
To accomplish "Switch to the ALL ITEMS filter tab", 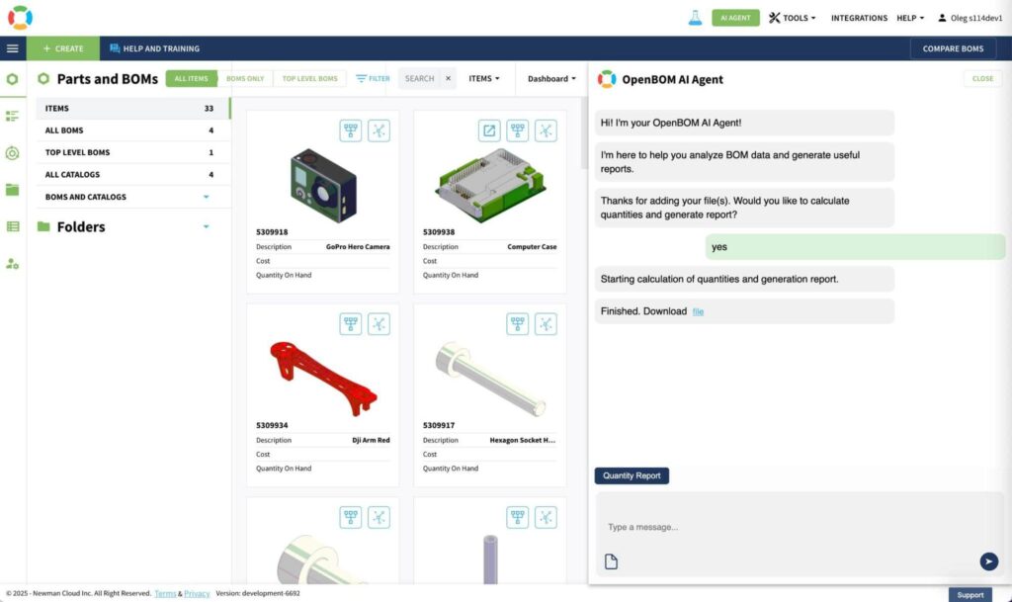I will [x=191, y=79].
